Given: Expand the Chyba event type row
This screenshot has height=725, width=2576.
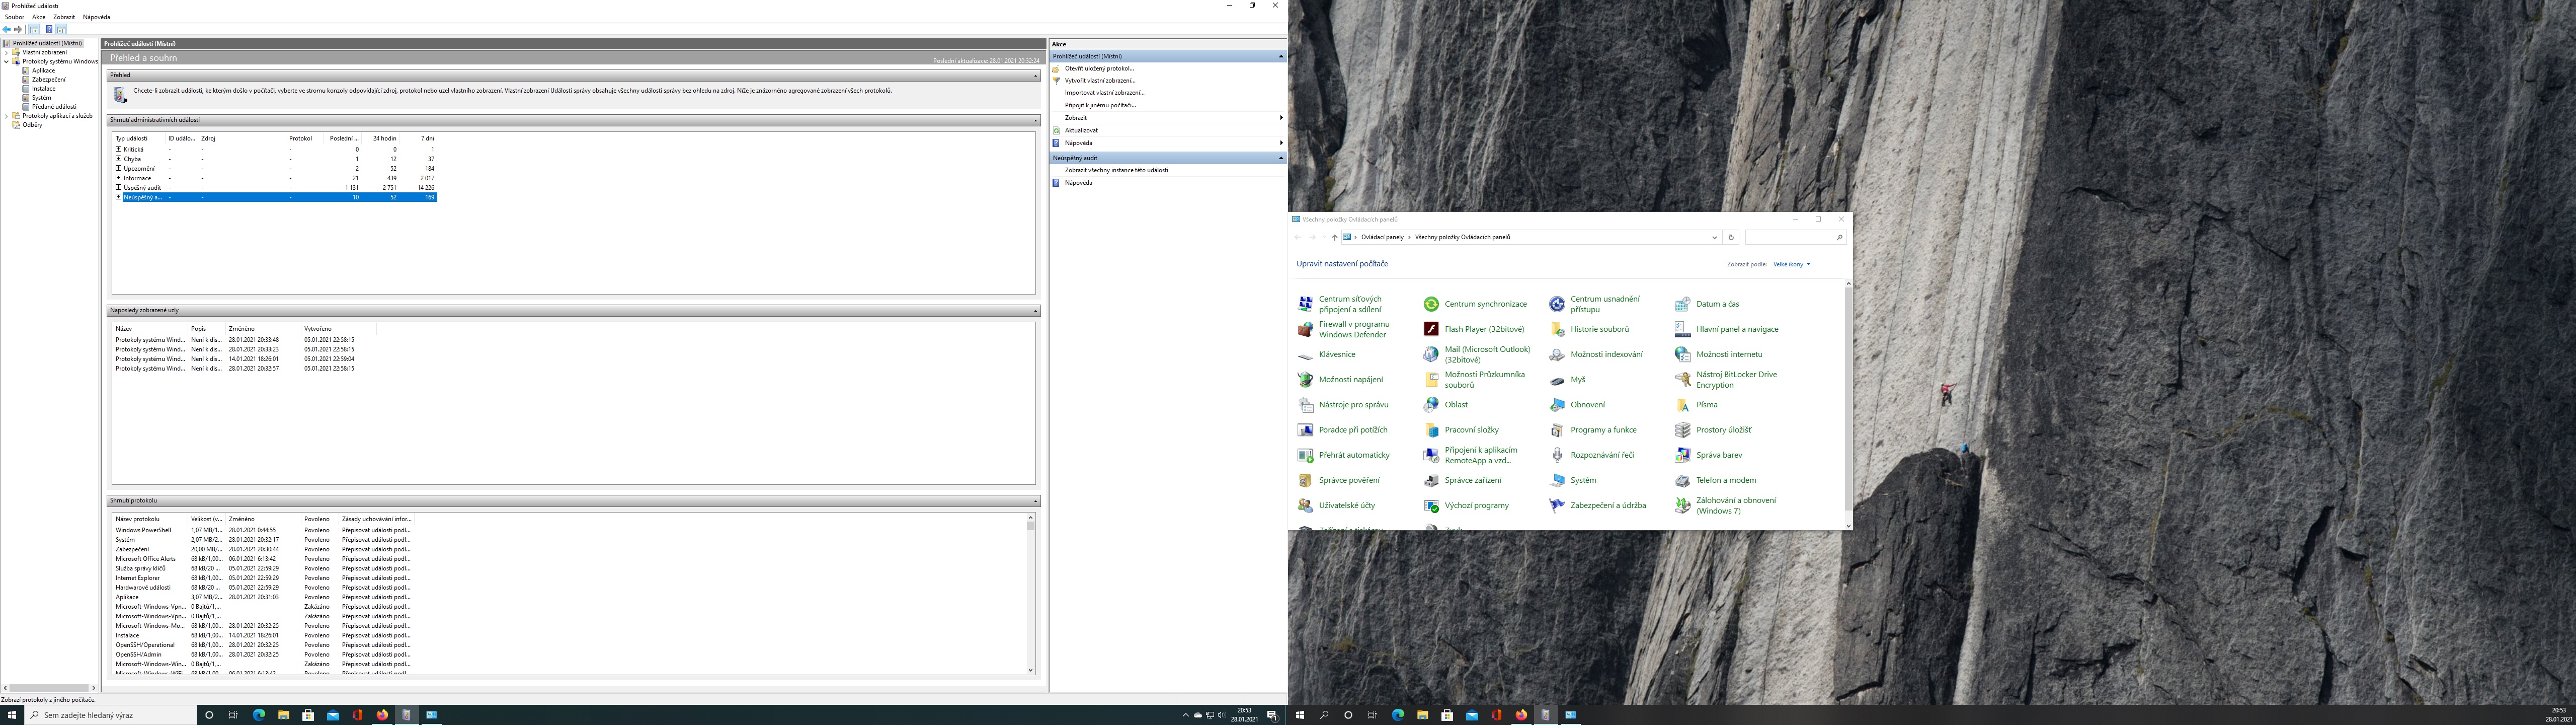Looking at the screenshot, I should coord(118,158).
